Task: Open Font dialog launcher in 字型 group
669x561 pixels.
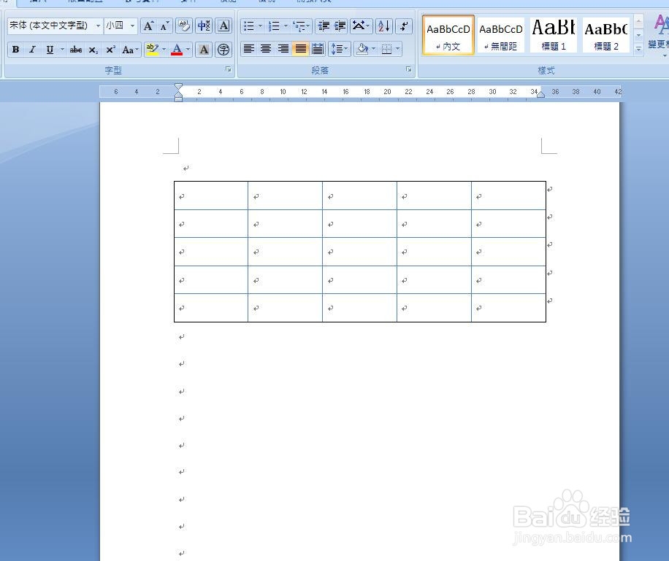Action: click(x=229, y=69)
